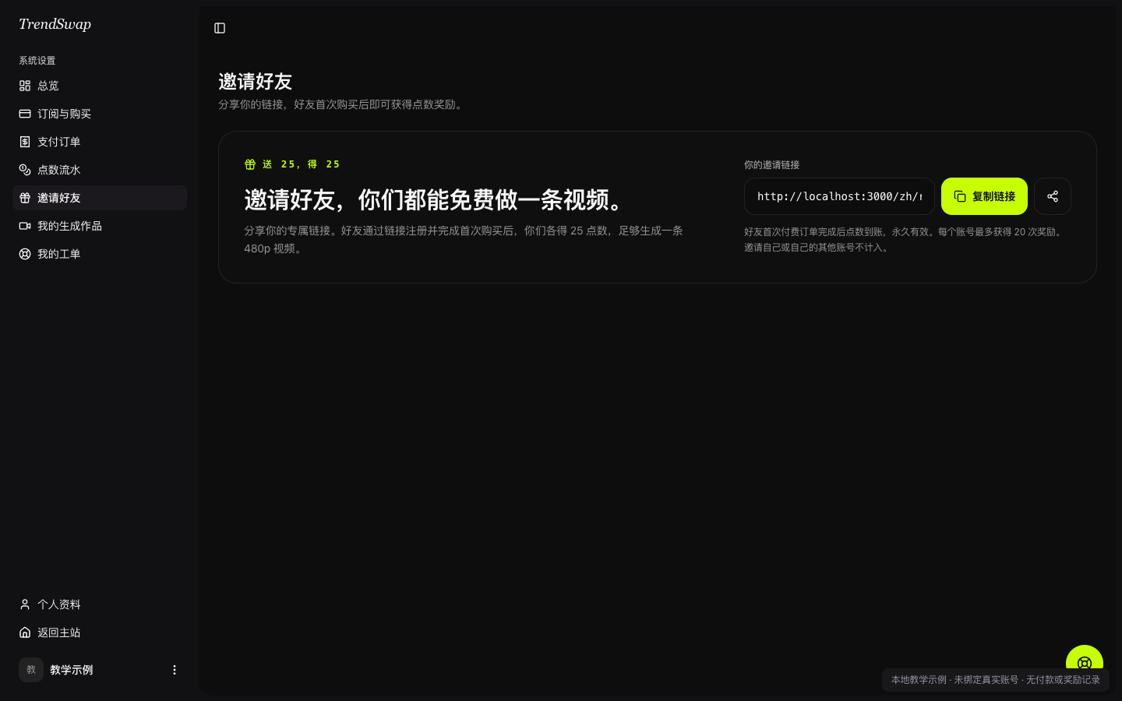Click the share icon button

coord(1053,196)
